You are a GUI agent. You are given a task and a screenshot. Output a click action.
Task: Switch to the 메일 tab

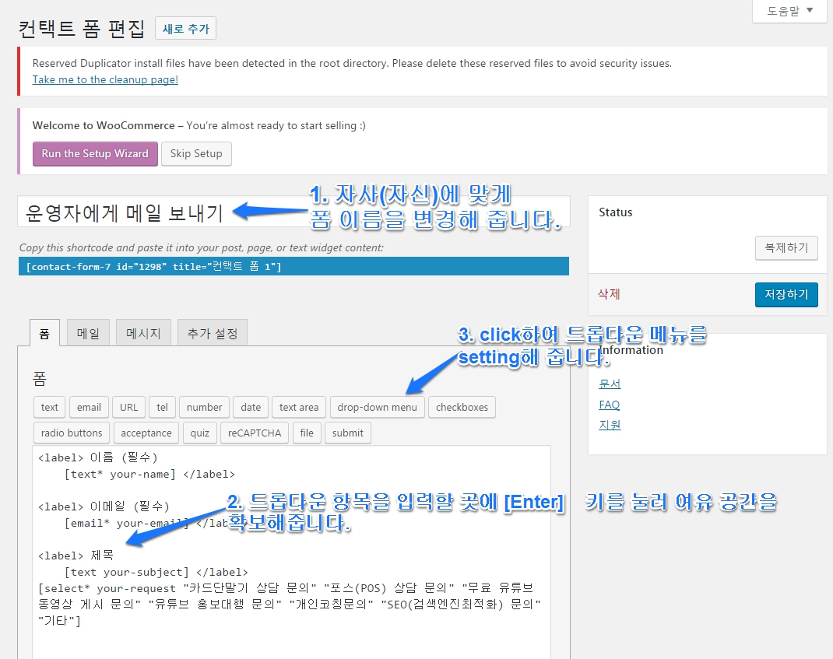(x=88, y=332)
